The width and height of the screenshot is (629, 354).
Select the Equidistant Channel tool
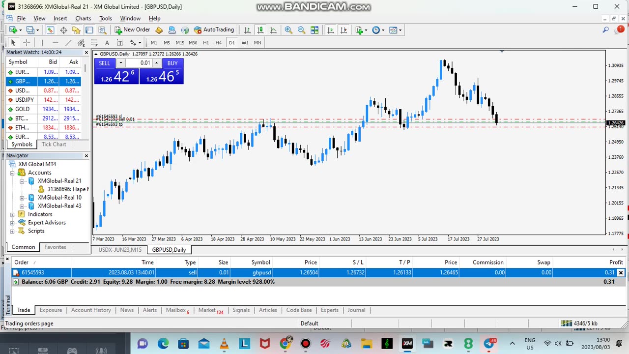coord(81,43)
